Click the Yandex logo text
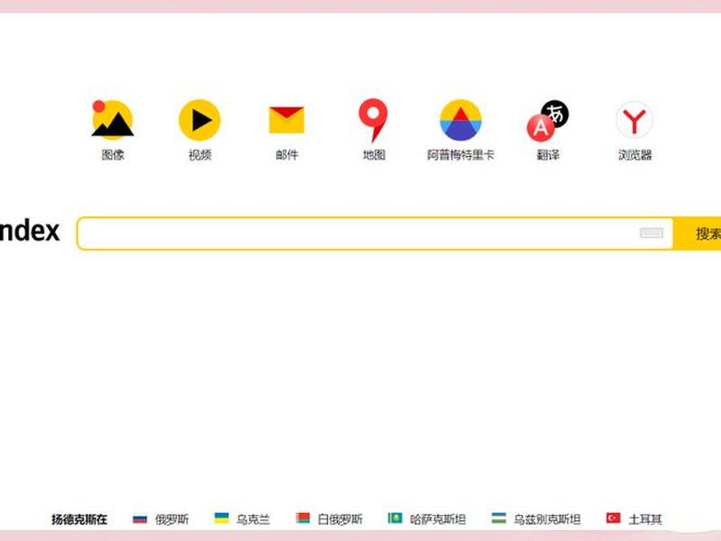 (x=30, y=231)
